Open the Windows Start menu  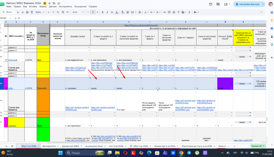[60, 153]
